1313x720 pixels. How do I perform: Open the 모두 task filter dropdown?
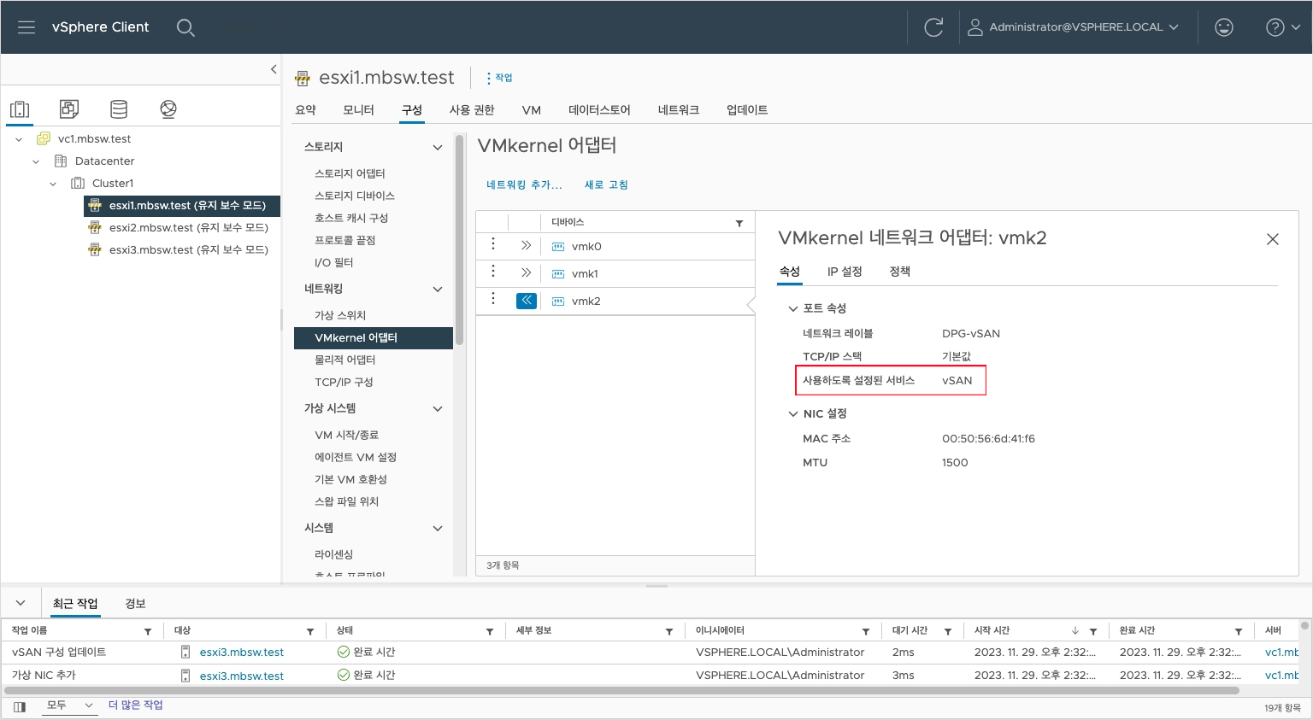pyautogui.click(x=69, y=705)
